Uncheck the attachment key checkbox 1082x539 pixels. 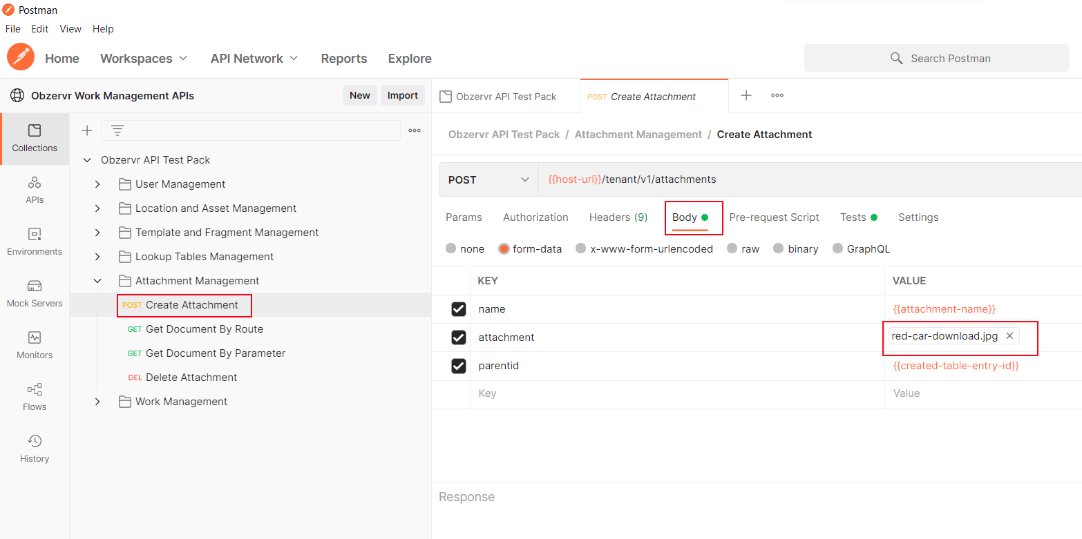pyautogui.click(x=459, y=337)
